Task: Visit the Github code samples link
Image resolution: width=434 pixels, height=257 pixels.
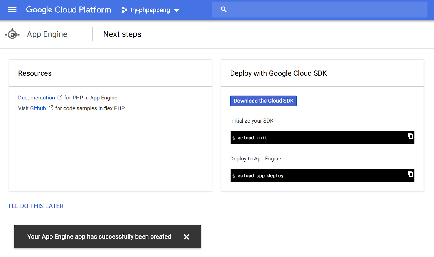Action: tap(38, 108)
